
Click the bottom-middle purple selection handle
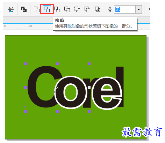pyautogui.click(x=57, y=111)
